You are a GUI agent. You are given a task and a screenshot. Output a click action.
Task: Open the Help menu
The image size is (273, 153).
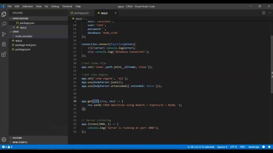pyautogui.click(x=78, y=6)
